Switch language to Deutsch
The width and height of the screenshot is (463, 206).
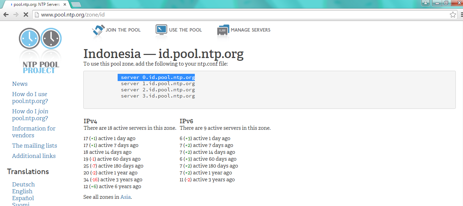tap(23, 184)
